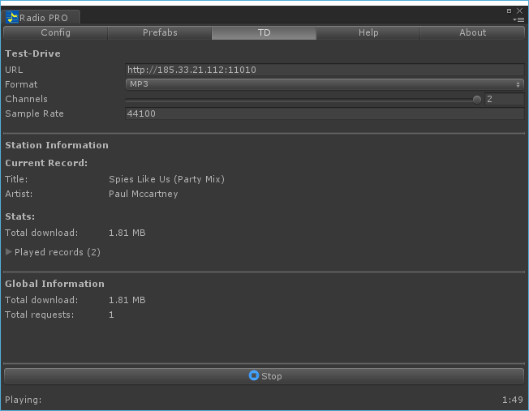
Task: Expand the Played records foldout triangle
Action: [x=9, y=252]
